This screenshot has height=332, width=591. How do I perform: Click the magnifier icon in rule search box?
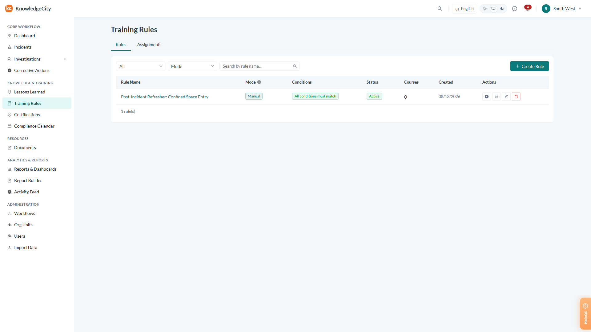295,66
